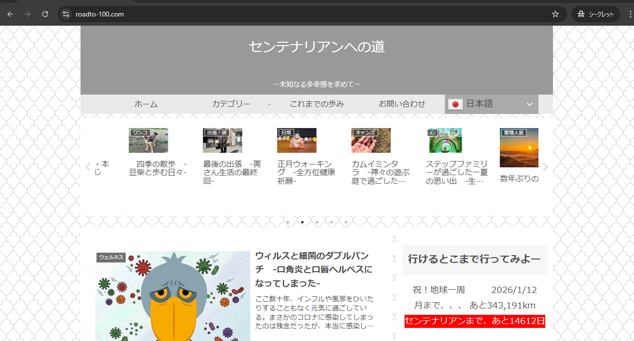Reload the page with the refresh icon
Screen dimensions: 634x341
[45, 14]
